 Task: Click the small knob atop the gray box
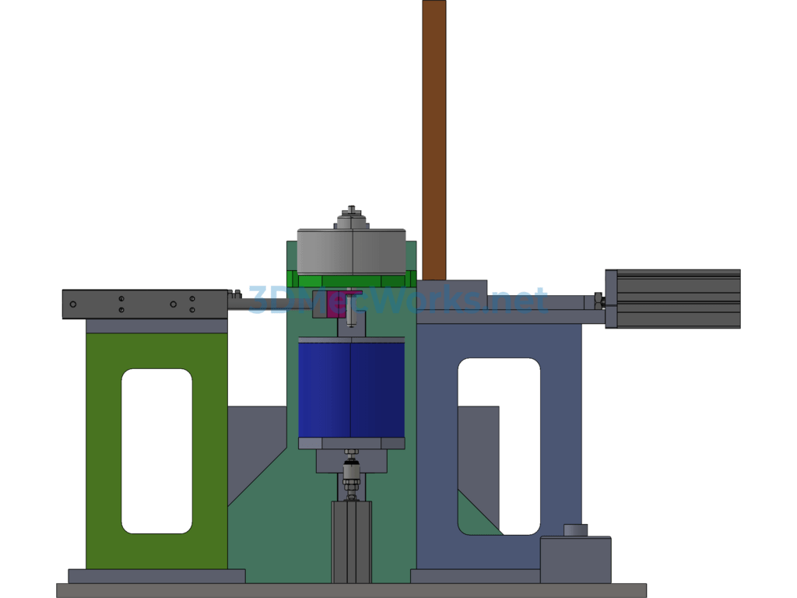coord(575,530)
